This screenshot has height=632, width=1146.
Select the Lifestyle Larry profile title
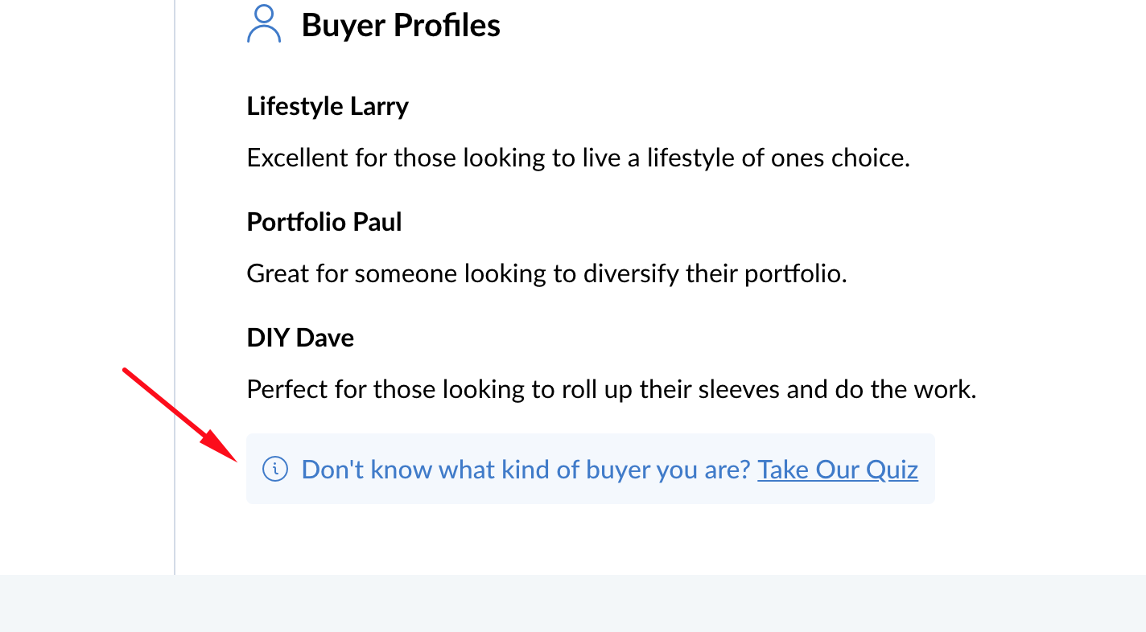pyautogui.click(x=328, y=106)
